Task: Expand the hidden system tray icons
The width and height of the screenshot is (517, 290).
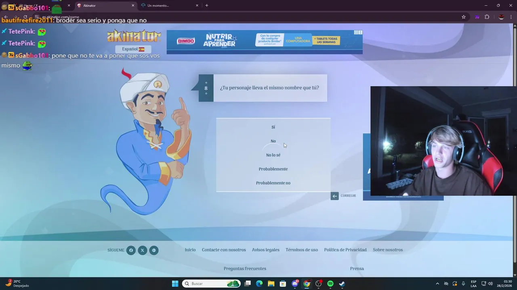Action: tap(437, 284)
